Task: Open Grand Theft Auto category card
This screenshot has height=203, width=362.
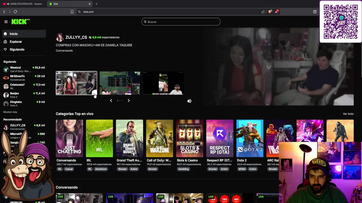Action: pyautogui.click(x=130, y=138)
